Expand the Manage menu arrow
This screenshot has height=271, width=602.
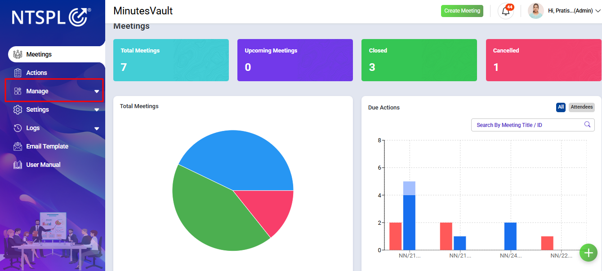(x=97, y=92)
